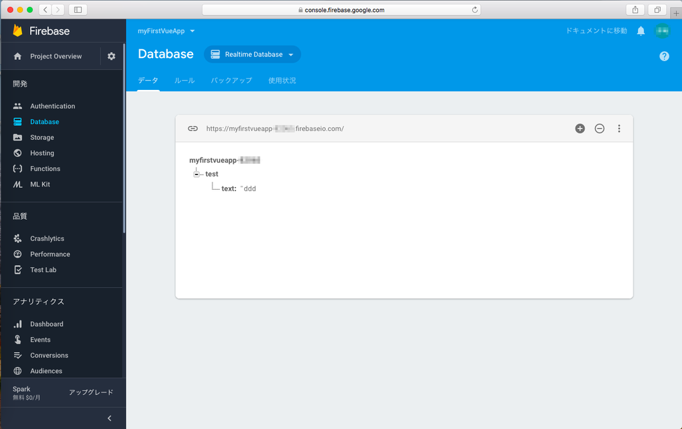682x429 pixels.
Task: Switch to the バックアップ tab
Action: [x=231, y=81]
